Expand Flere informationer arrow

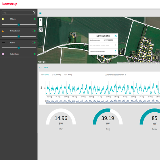pos(115,51)
